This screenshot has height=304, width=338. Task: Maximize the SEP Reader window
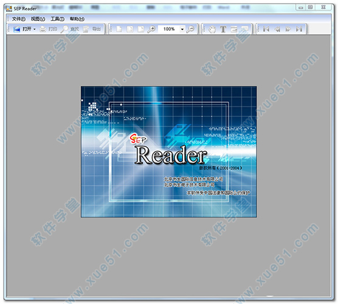(x=311, y=7)
